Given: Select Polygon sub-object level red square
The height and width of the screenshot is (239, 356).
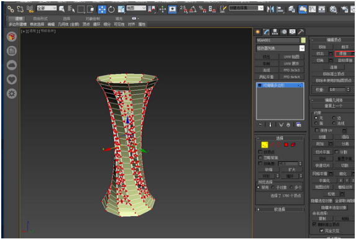Looking at the screenshot, I should tap(286, 145).
